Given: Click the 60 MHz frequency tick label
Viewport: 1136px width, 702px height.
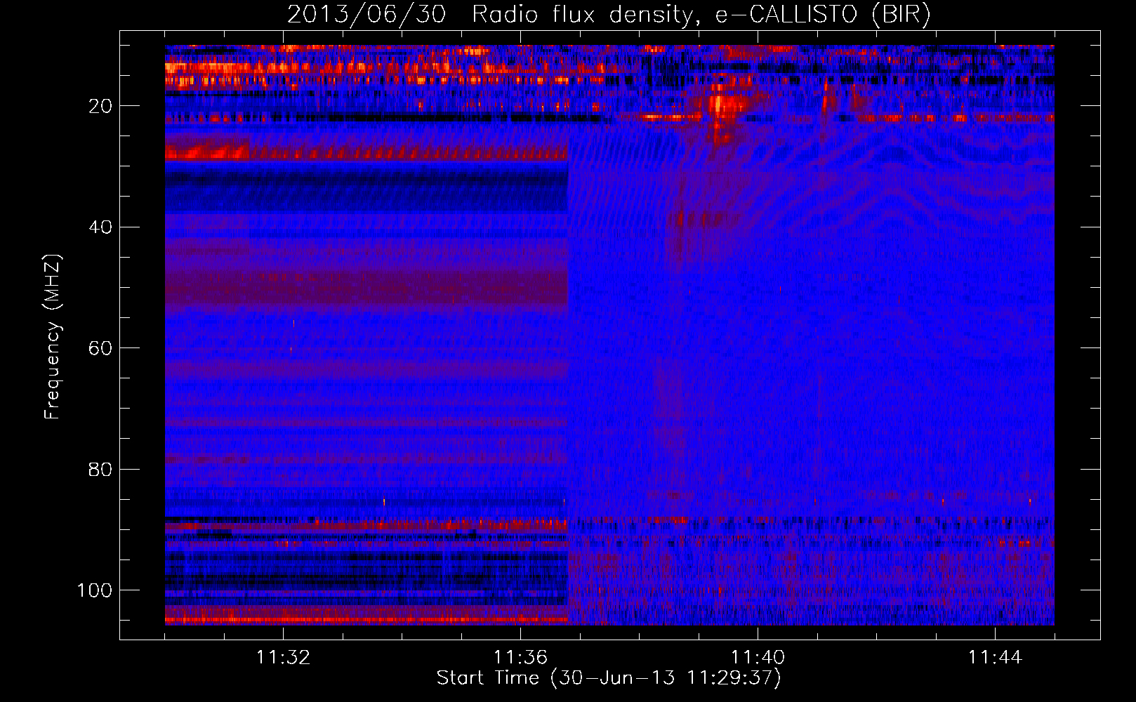Looking at the screenshot, I should click(x=100, y=348).
